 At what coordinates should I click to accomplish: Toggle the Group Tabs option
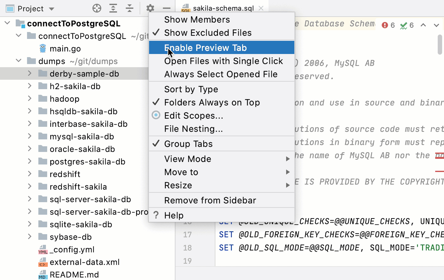pos(188,144)
